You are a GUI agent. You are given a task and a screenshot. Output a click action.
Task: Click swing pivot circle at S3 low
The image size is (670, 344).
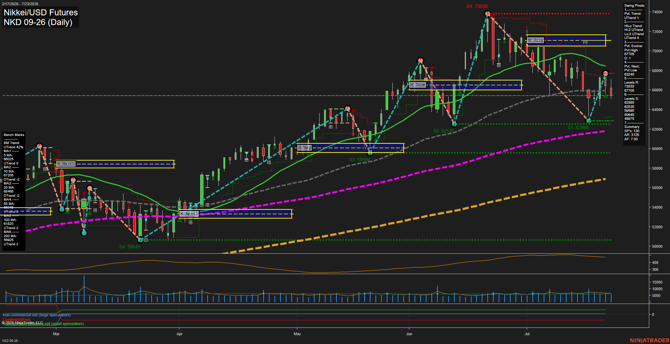click(370, 153)
